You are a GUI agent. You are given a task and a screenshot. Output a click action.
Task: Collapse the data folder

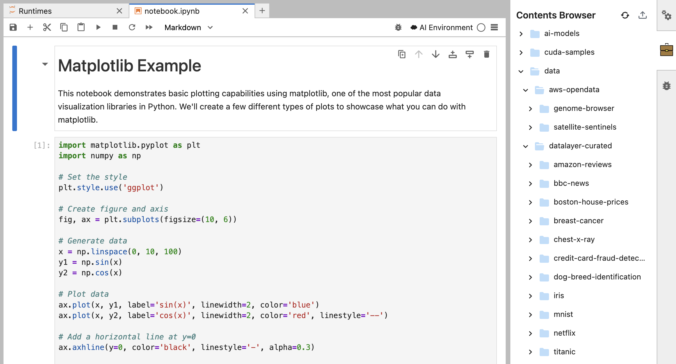(x=521, y=71)
